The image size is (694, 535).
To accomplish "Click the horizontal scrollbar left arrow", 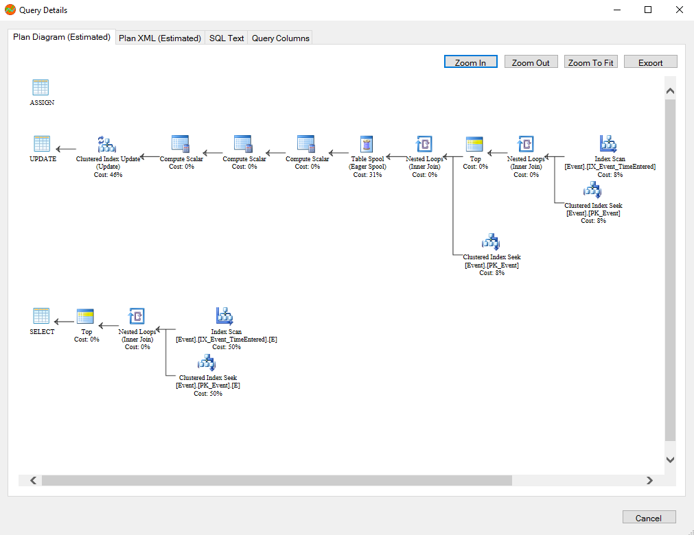I will (x=33, y=481).
